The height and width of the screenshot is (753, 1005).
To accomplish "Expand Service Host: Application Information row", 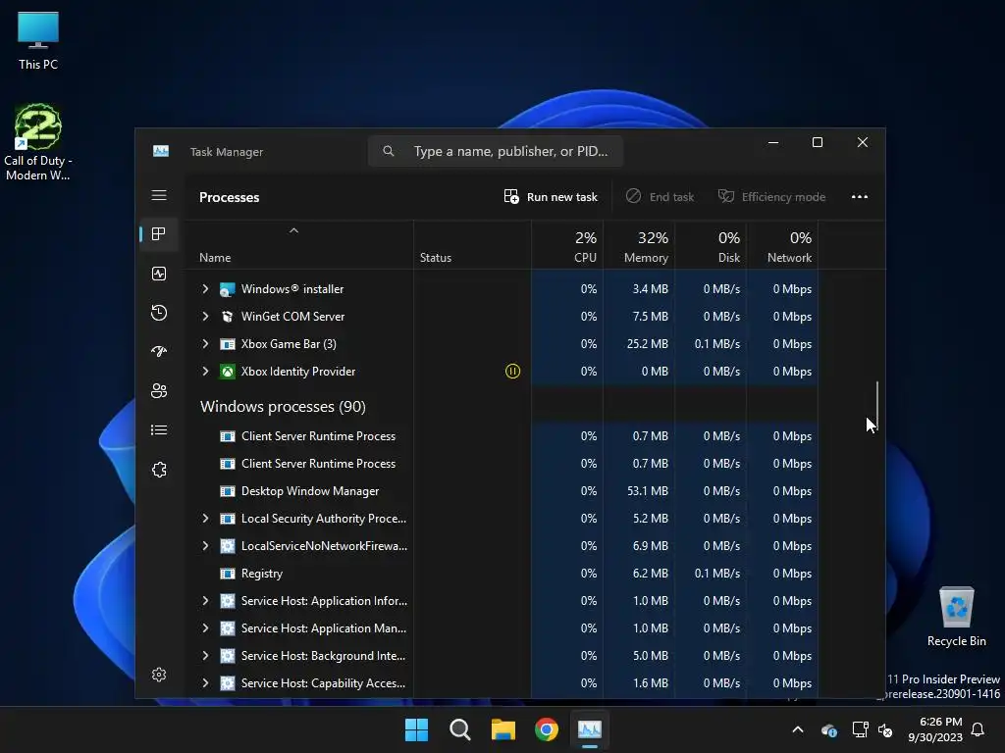I will click(x=205, y=601).
